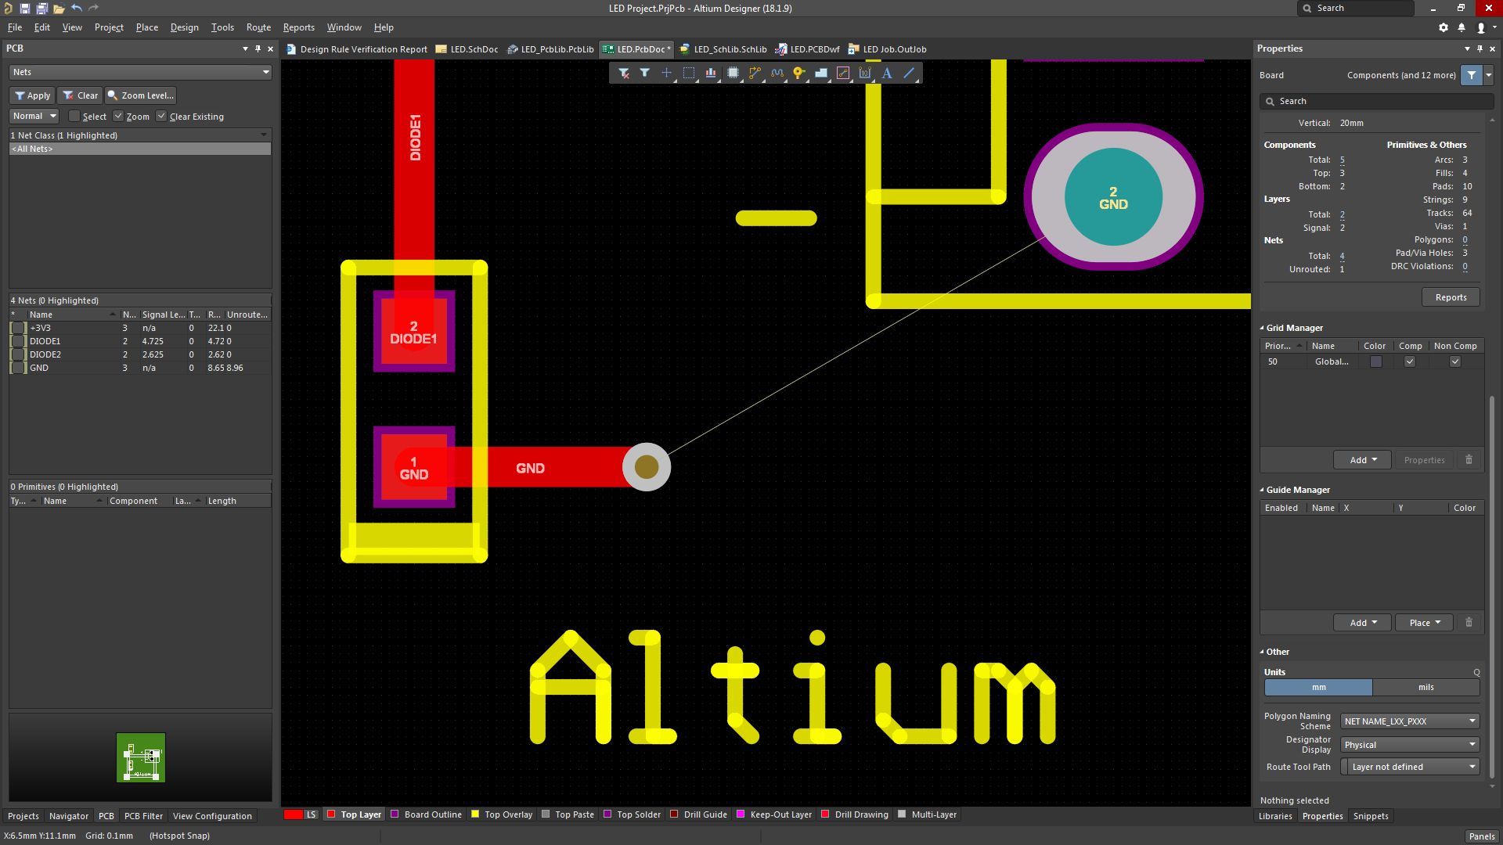Start Interactive Routing tool
1503x845 pixels.
click(x=755, y=73)
